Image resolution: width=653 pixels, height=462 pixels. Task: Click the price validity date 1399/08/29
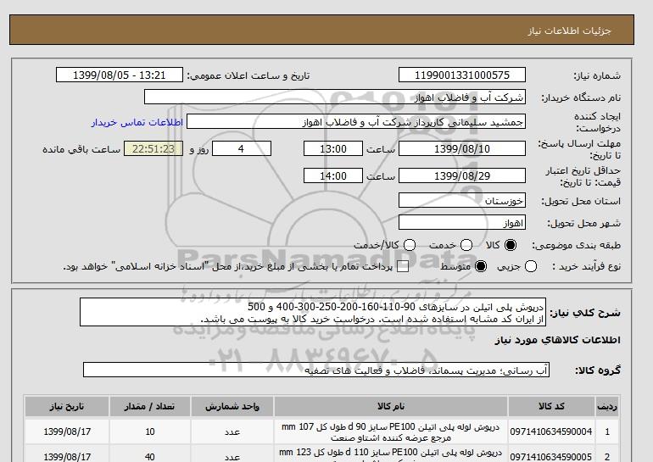pos(462,175)
